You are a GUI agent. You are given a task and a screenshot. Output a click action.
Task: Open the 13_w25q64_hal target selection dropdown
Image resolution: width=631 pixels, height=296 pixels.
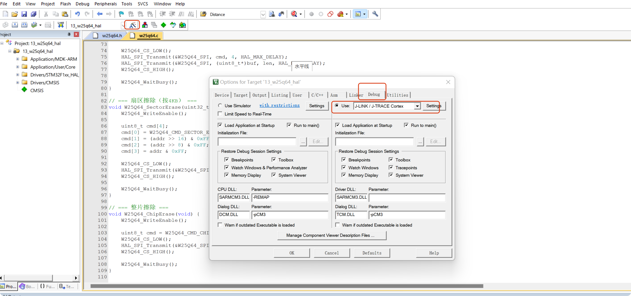[x=123, y=25]
